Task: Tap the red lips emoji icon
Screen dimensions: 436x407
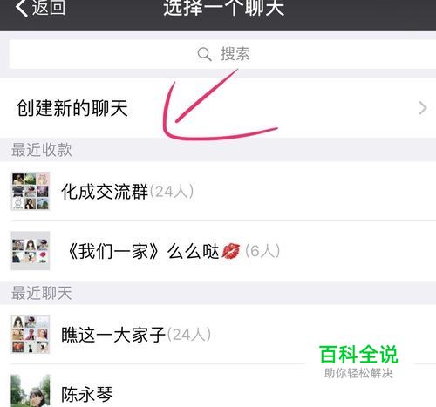Action: [x=231, y=251]
